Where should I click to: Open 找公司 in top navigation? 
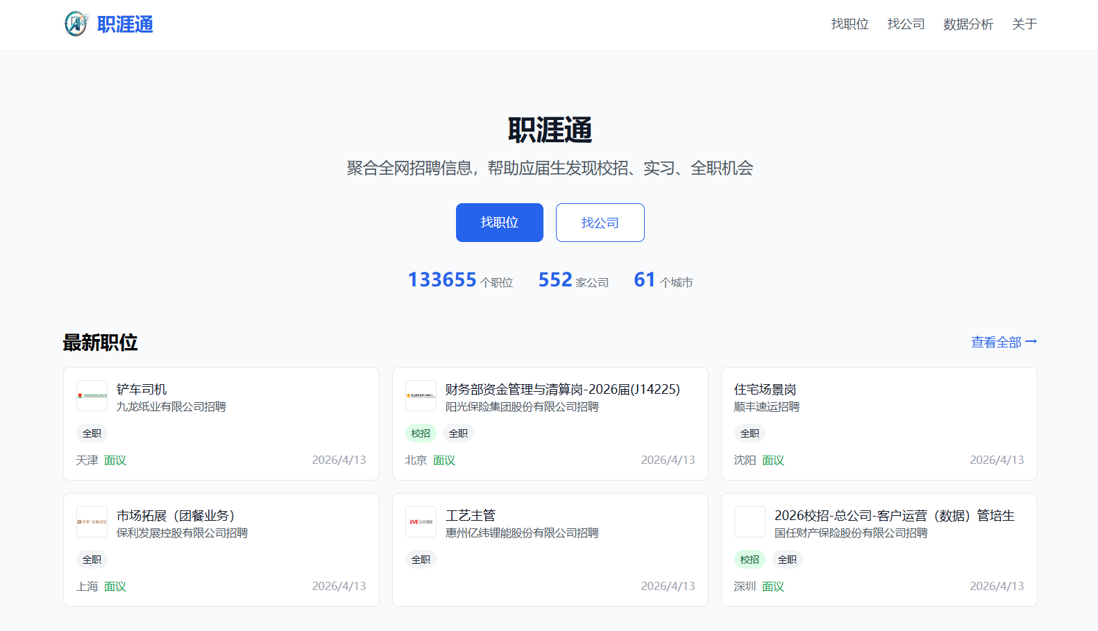pyautogui.click(x=906, y=24)
